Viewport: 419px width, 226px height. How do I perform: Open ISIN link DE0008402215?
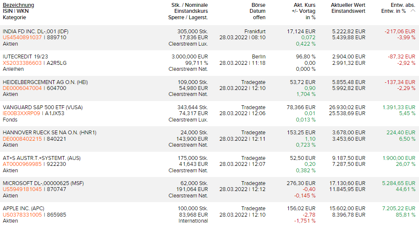pyautogui.click(x=22, y=139)
